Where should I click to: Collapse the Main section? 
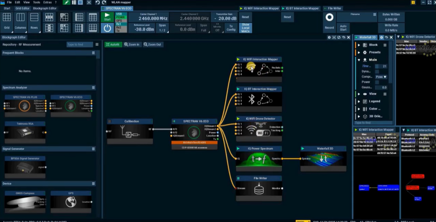click(x=359, y=60)
